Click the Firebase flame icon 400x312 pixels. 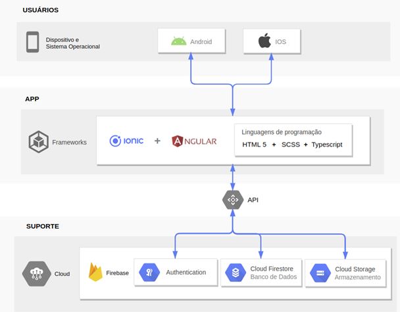(95, 272)
